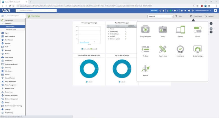This screenshot has height=118, width=219.
Task: Click the Monitor sidebar icon
Action: click(x=2, y=74)
